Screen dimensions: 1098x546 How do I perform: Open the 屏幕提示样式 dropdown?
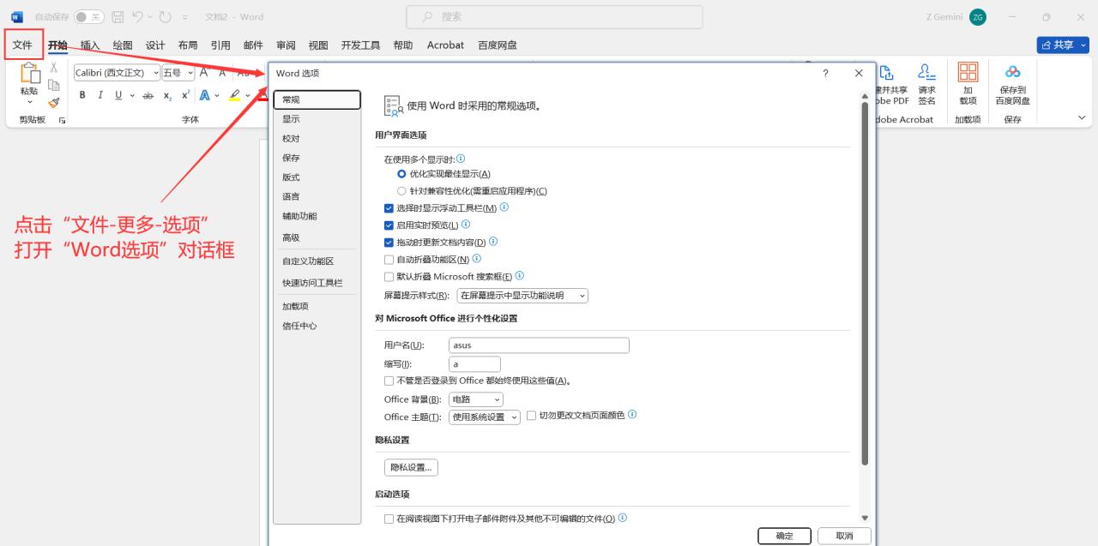[x=522, y=296]
